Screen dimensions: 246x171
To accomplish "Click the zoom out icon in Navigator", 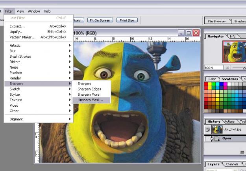I will point(228,68).
